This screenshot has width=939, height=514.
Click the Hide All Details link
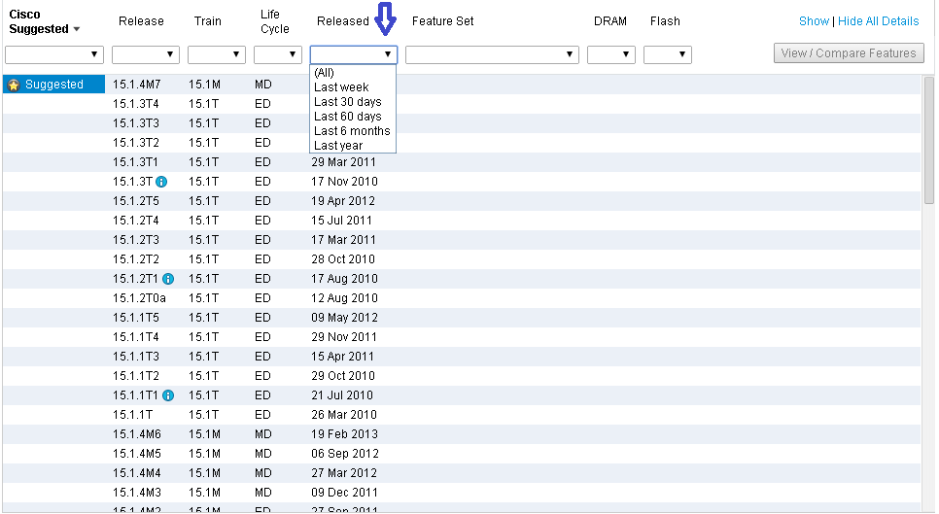tap(878, 21)
